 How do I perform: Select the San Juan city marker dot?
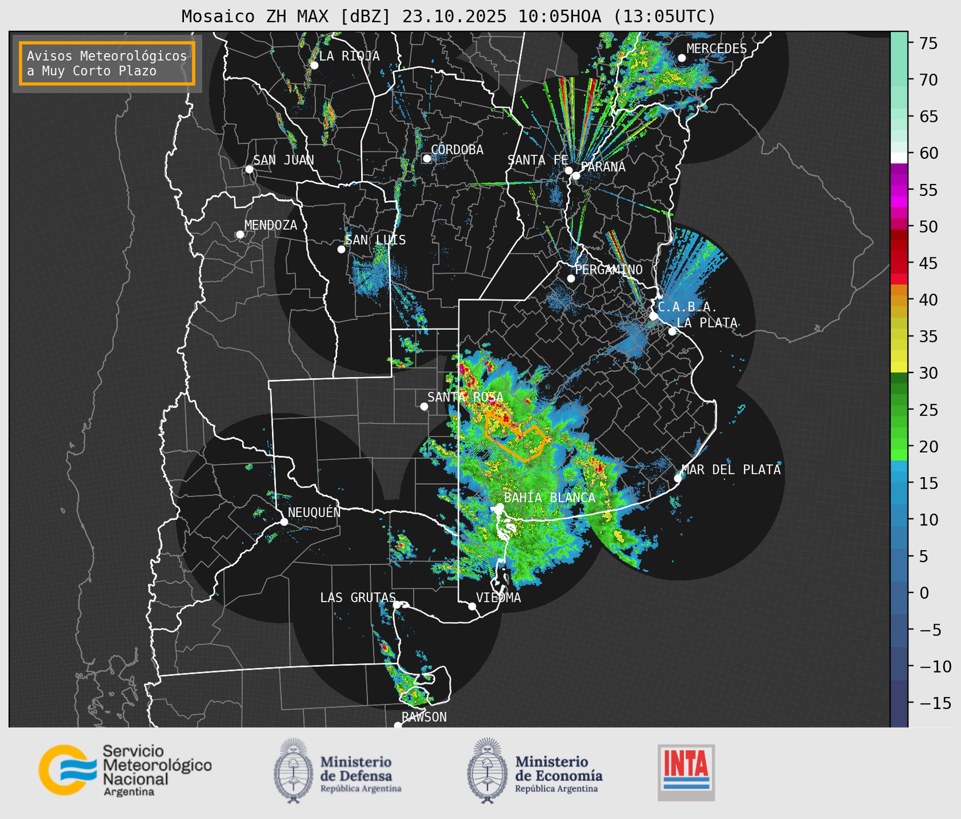[249, 169]
